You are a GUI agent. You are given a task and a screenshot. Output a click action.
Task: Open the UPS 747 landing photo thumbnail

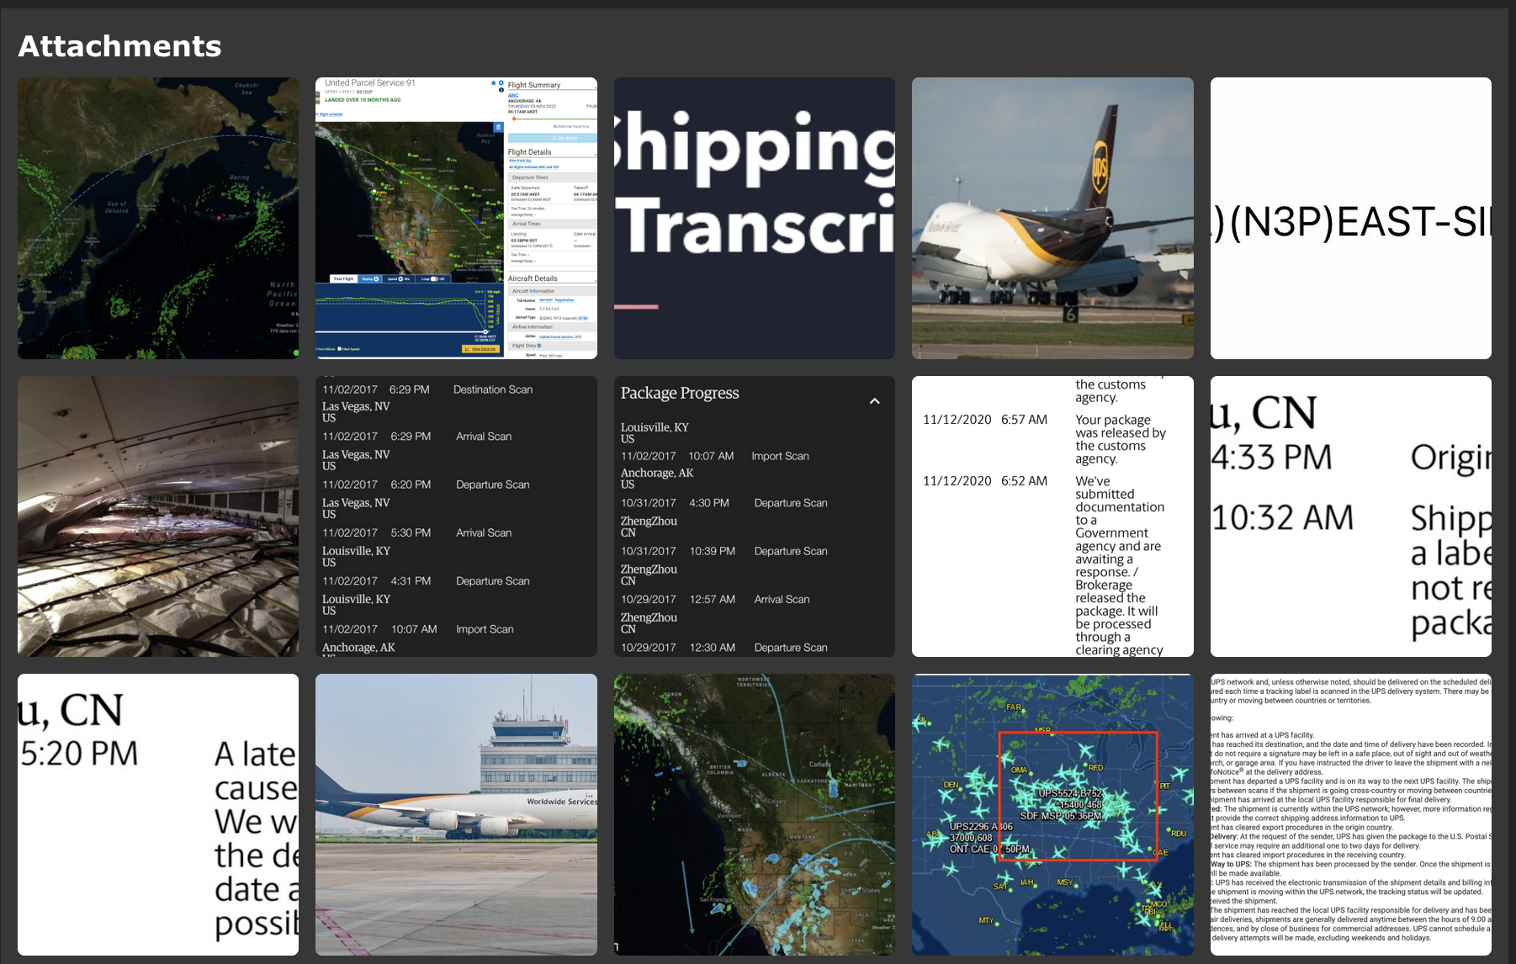click(1052, 219)
